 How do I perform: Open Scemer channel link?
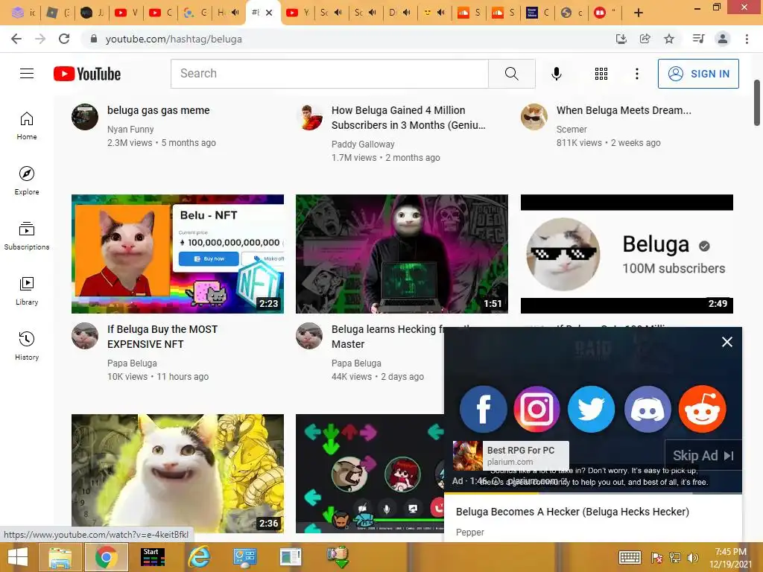coord(572,130)
